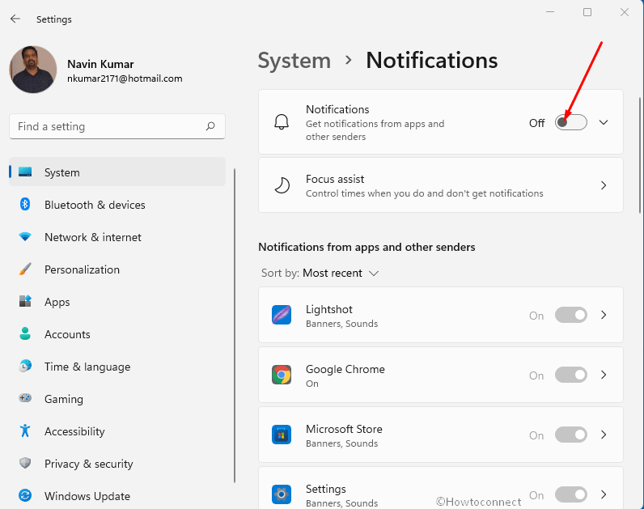The width and height of the screenshot is (644, 509).
Task: Open Gaming settings page
Action: [117, 398]
